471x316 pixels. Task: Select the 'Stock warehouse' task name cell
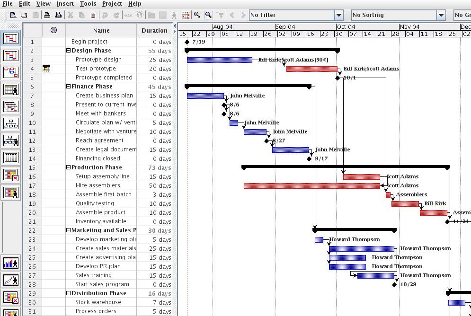point(101,302)
